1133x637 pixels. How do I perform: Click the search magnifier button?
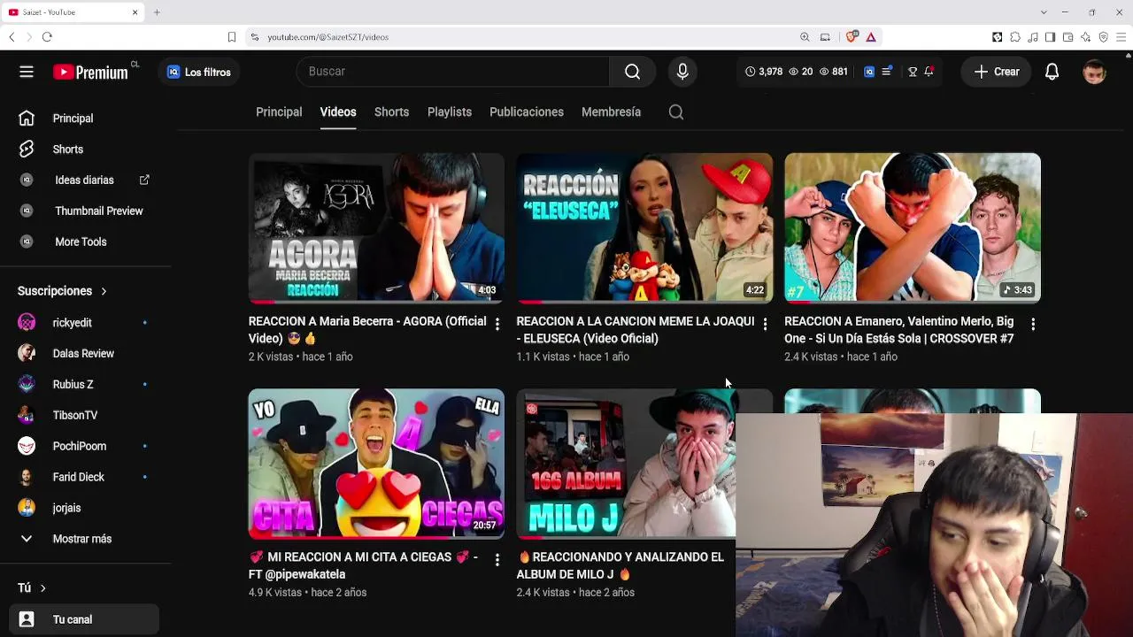click(632, 72)
